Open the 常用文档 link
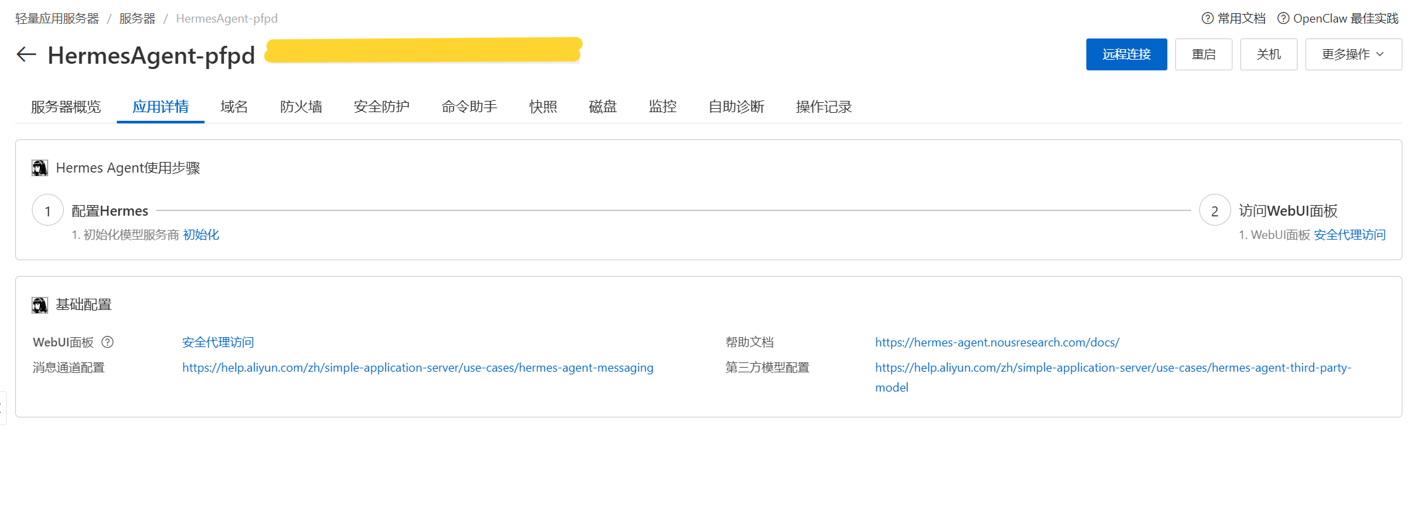 [x=1242, y=19]
